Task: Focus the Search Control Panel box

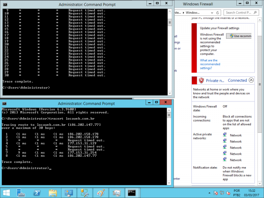Action: coord(241,13)
